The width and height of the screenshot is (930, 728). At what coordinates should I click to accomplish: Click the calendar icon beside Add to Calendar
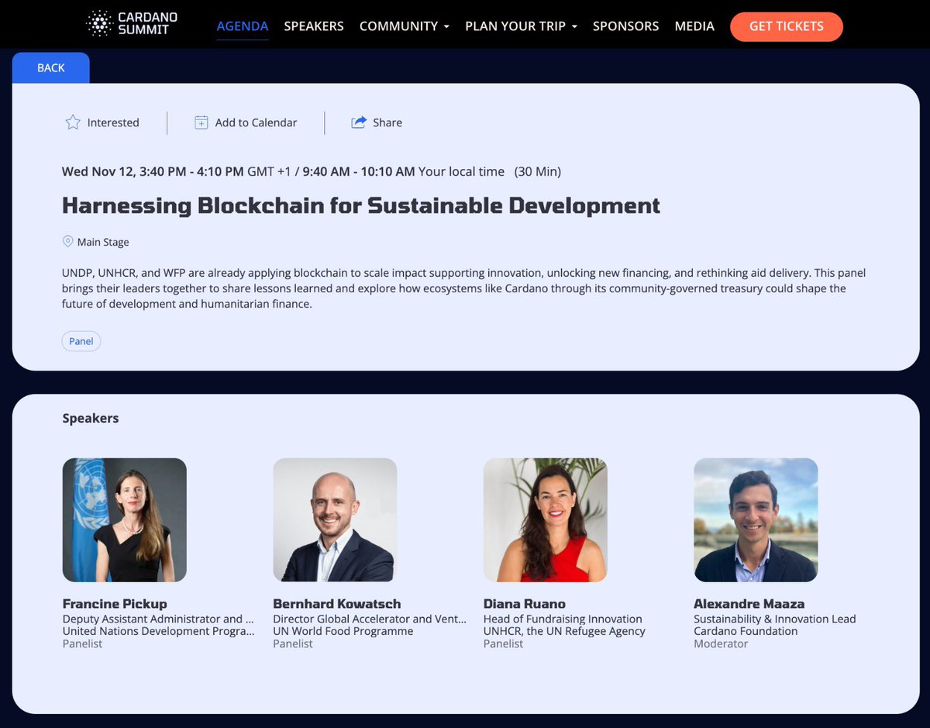(201, 122)
